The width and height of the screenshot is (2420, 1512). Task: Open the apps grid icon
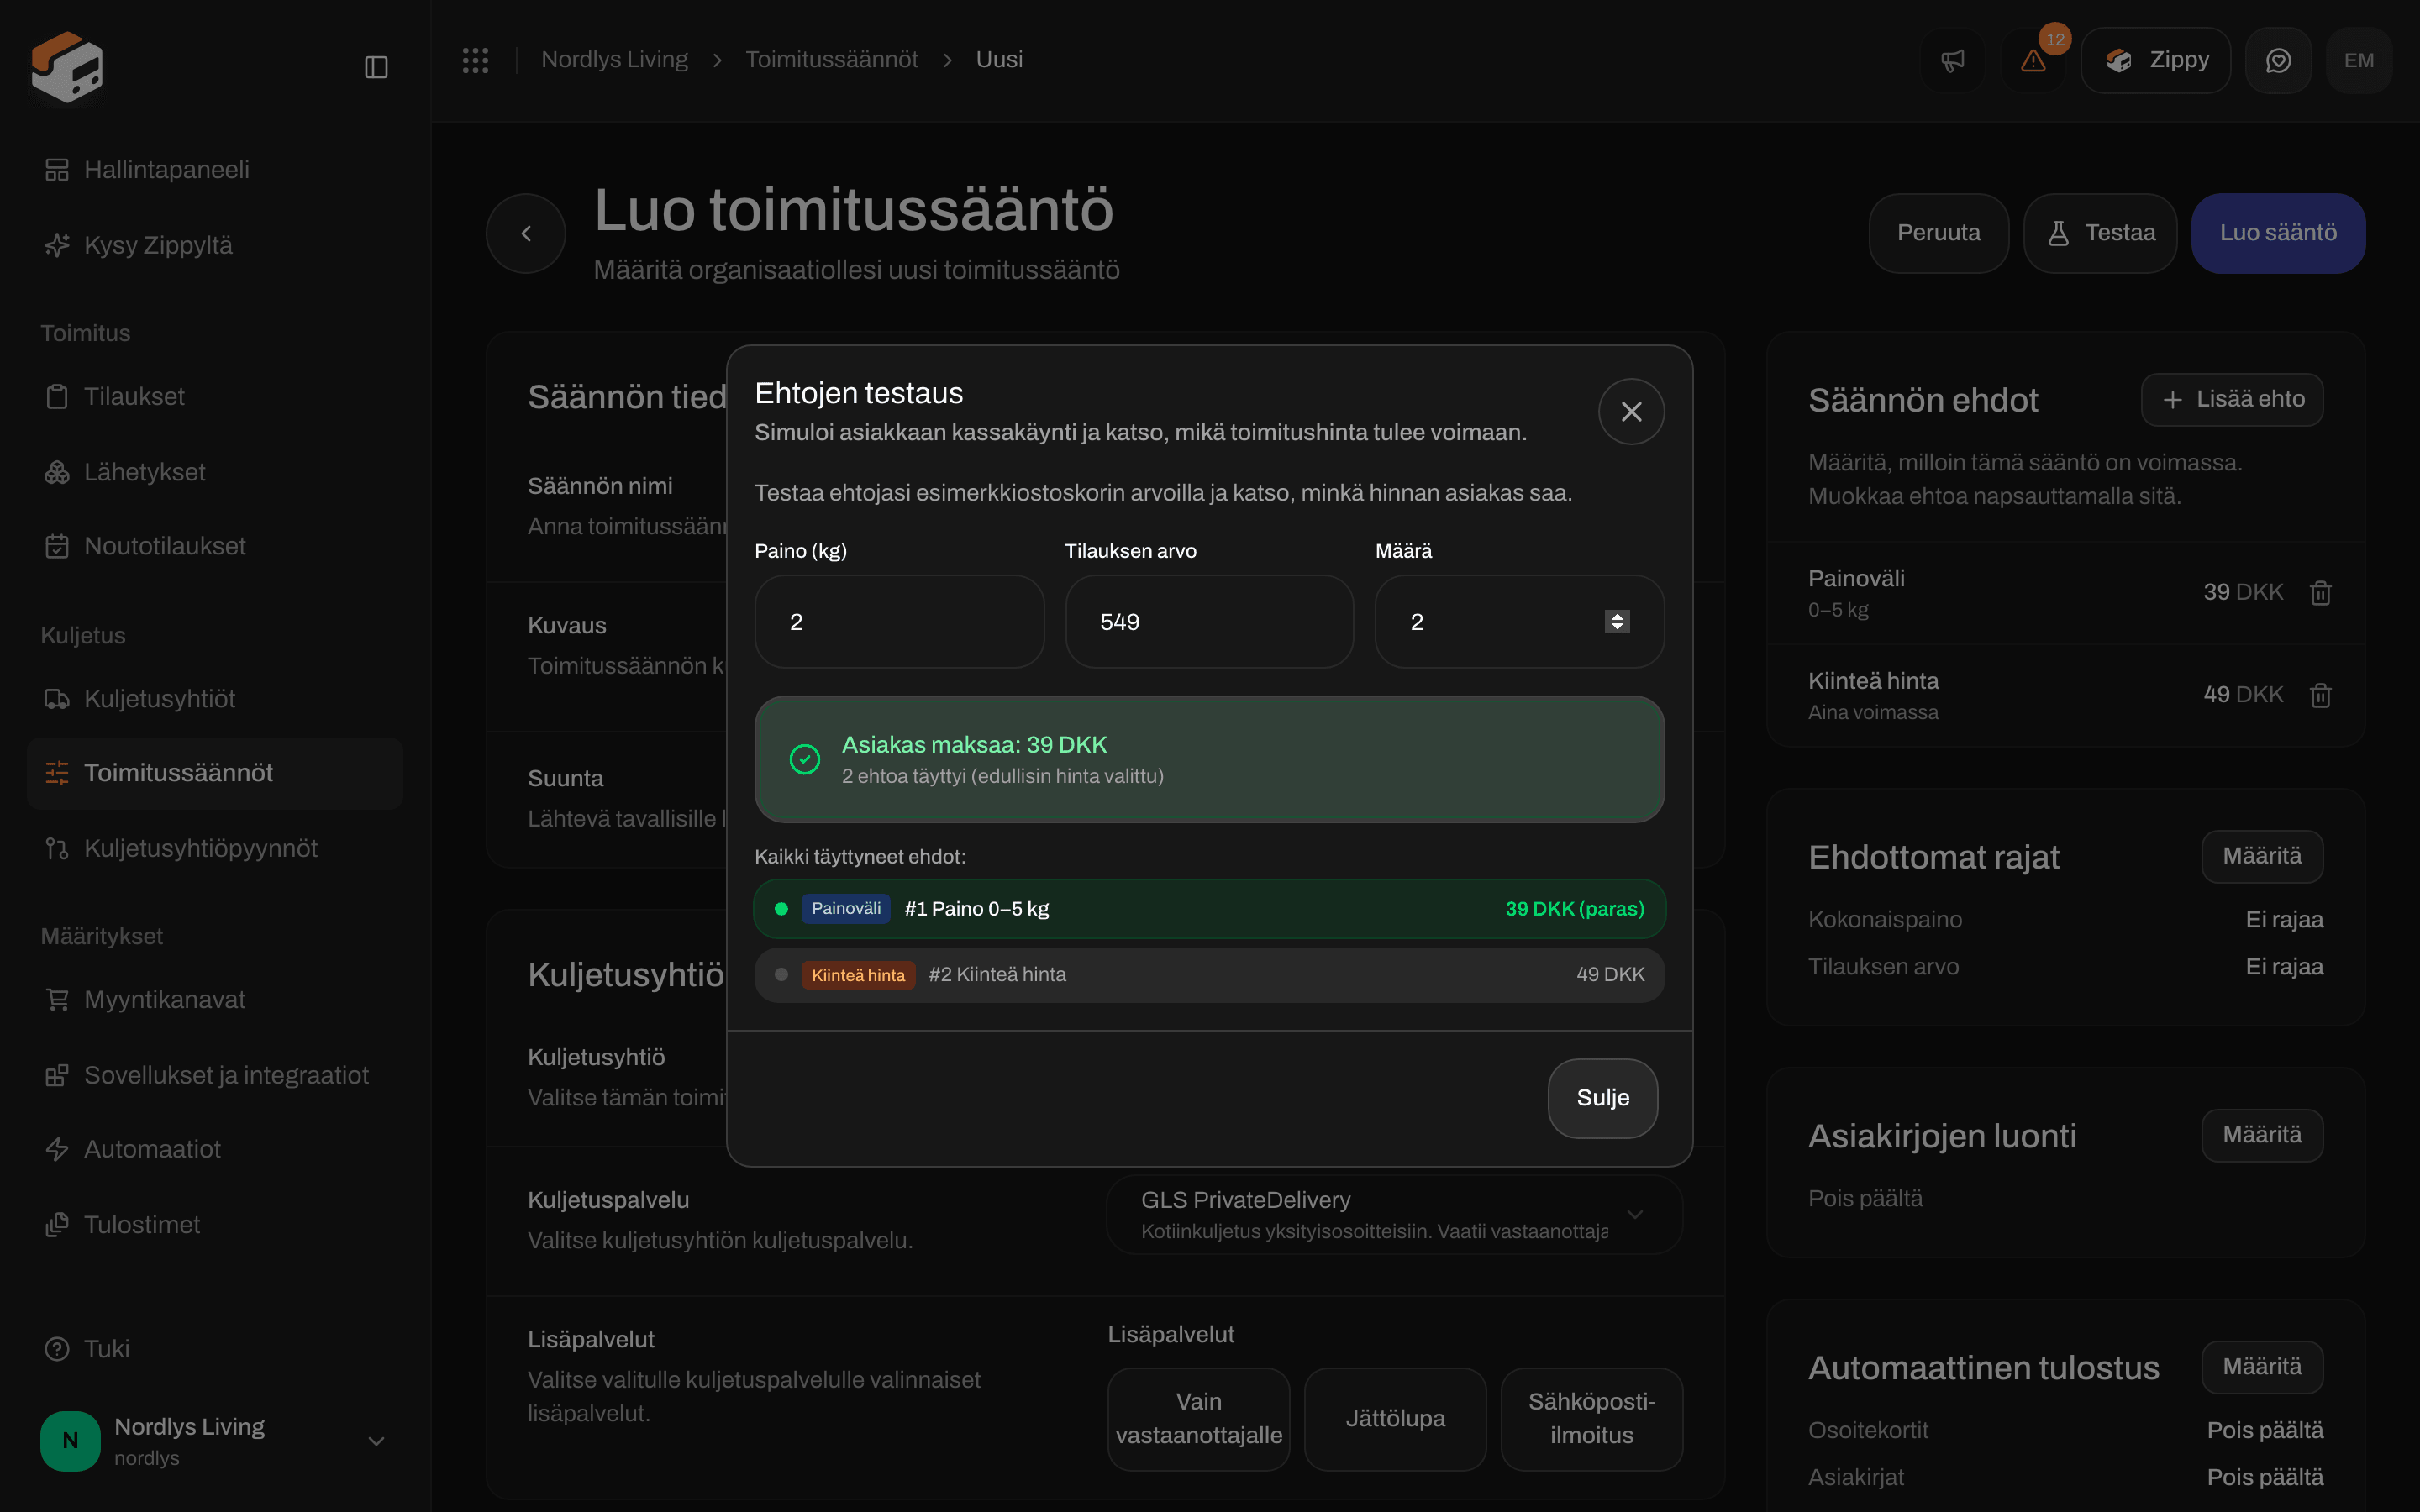(x=475, y=60)
